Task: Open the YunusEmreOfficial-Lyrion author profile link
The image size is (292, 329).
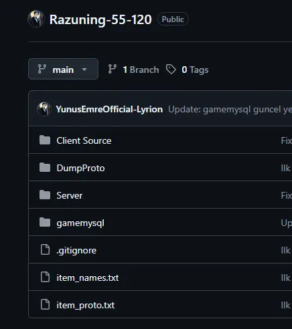Action: 109,109
